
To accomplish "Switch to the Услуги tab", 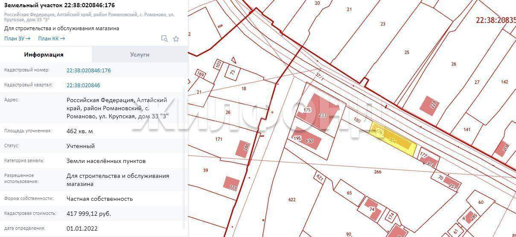I will click(140, 54).
